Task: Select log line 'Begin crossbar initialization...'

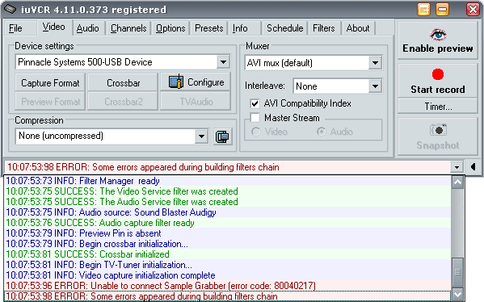Action: tap(228, 244)
